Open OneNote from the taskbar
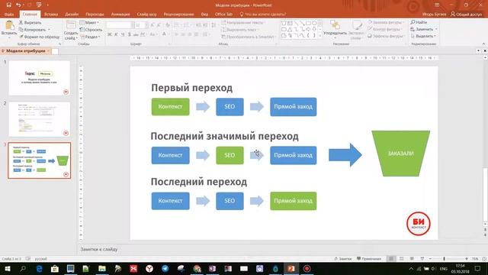Viewport: 488px width, 275px height. tap(212, 268)
